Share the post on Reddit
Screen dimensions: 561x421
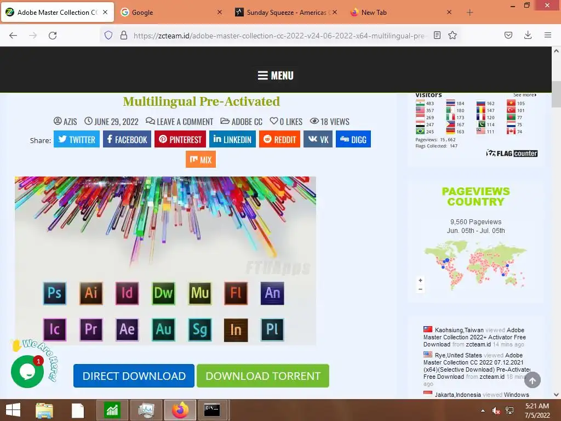click(280, 139)
